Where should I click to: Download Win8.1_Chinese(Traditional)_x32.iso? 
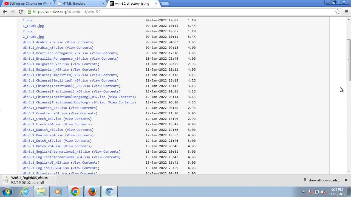[x=56, y=86]
